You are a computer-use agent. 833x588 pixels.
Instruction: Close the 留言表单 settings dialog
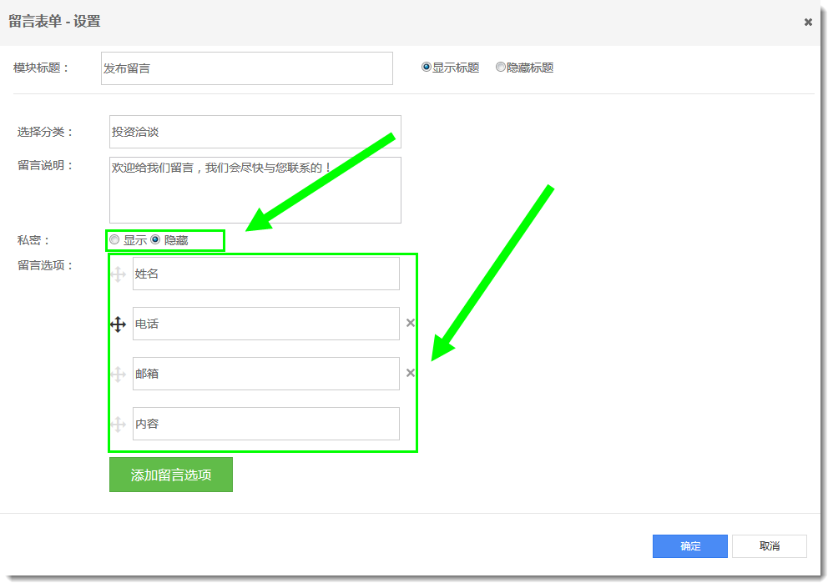click(x=808, y=23)
